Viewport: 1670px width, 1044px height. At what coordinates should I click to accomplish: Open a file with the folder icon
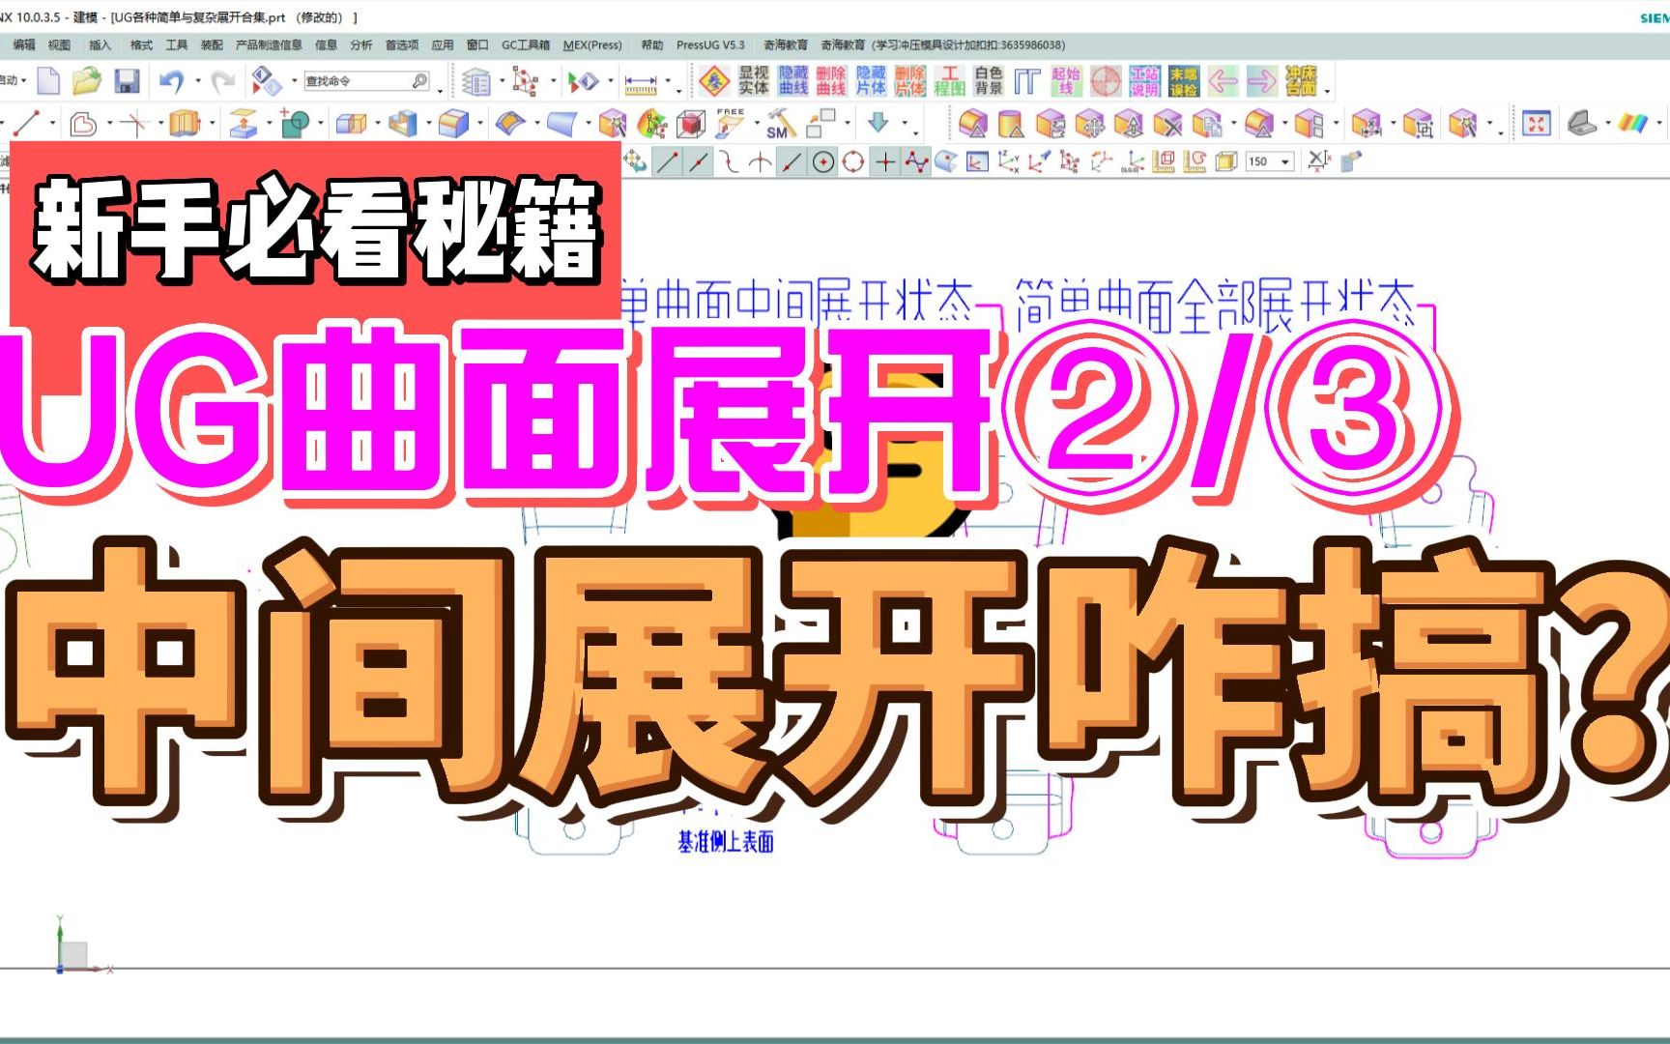click(87, 81)
